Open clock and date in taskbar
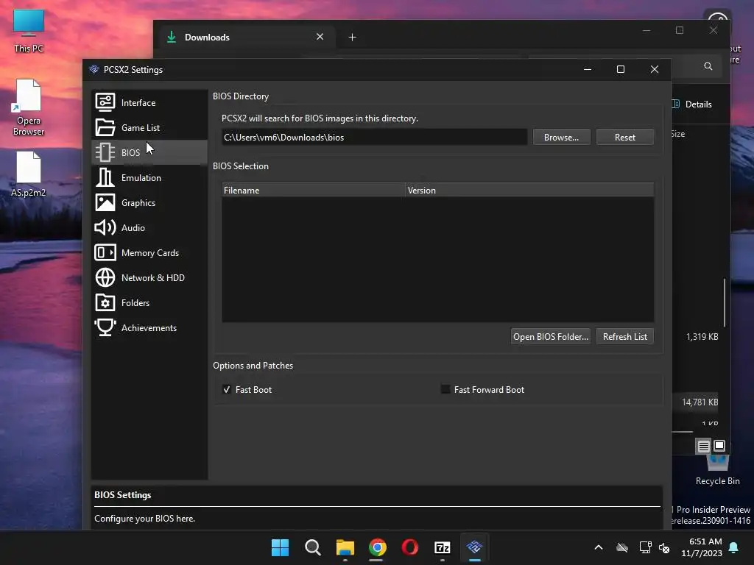Viewport: 754px width, 565px height. tap(702, 547)
